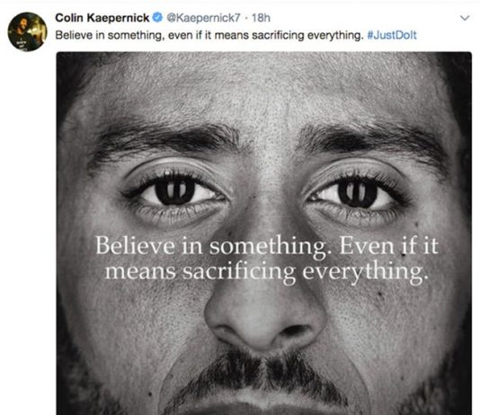
Task: Click the forehead area of the photo
Action: pos(263,89)
